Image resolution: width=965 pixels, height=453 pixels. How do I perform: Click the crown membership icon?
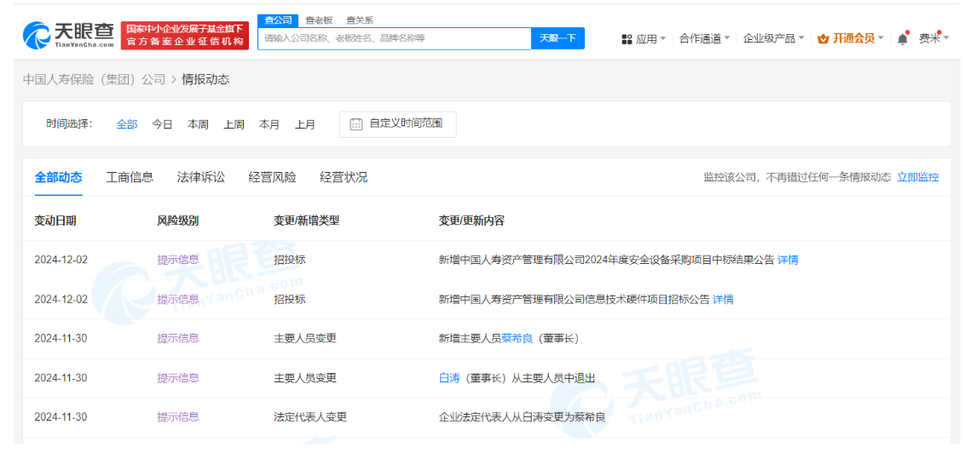pos(823,38)
